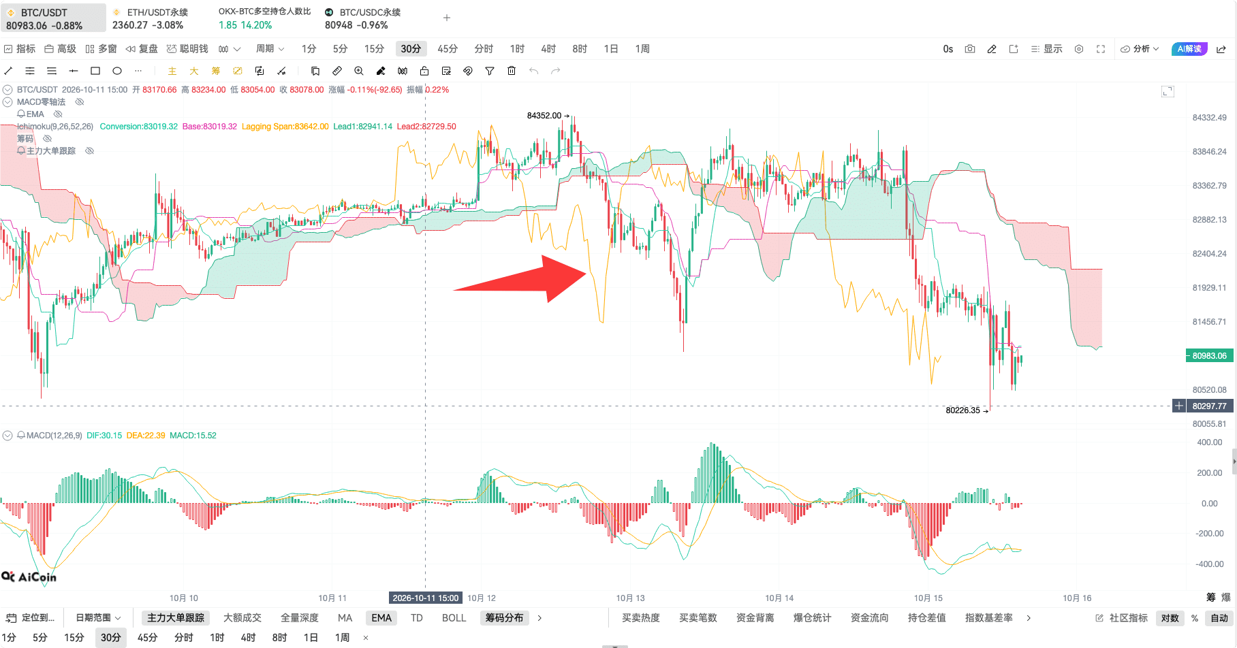Click the orange 主 drawing shortcut
Viewport: 1237px width, 648px height.
pyautogui.click(x=172, y=71)
